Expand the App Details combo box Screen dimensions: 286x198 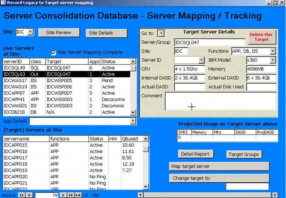[x=133, y=121]
